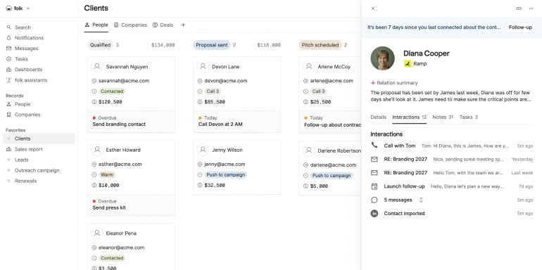The width and height of the screenshot is (542, 270).
Task: Open folk assistants
Action: [31, 80]
